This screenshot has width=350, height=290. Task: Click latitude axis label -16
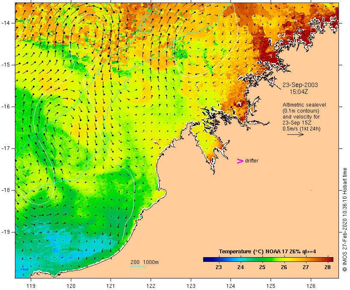pos(6,107)
